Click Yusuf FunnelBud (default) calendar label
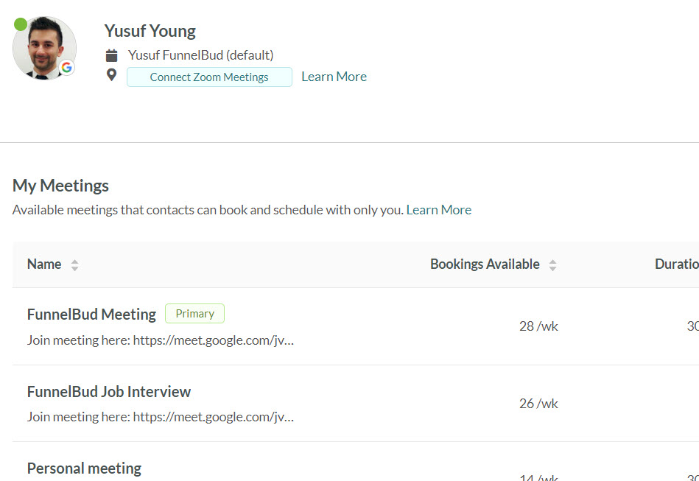699x481 pixels. click(x=200, y=55)
